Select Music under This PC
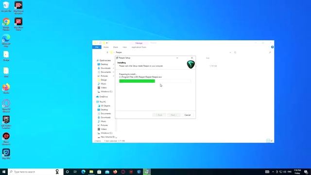The height and width of the screenshot is (175, 311). tap(102, 122)
